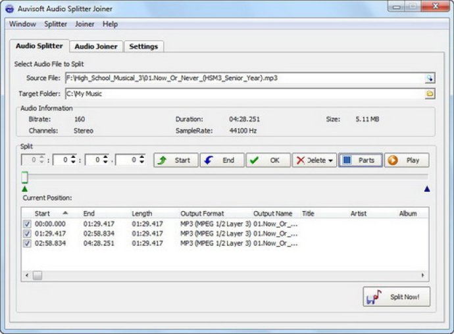Click the End marker button

222,160
